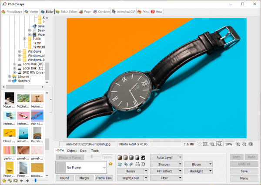
Task: Open the Crop tab
Action: (x=83, y=151)
